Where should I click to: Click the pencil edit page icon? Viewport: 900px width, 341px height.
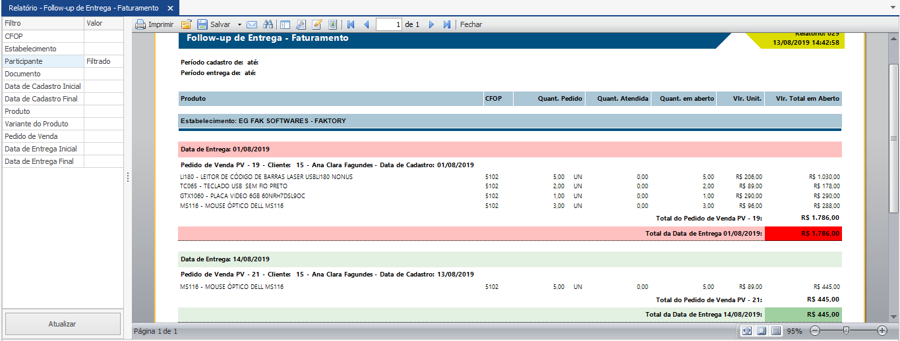(x=316, y=24)
